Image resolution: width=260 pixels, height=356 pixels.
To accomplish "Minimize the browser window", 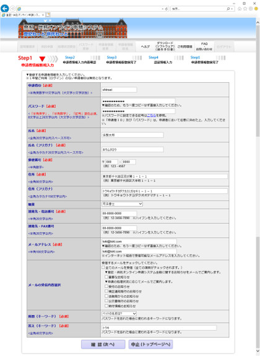I will tap(234, 3).
